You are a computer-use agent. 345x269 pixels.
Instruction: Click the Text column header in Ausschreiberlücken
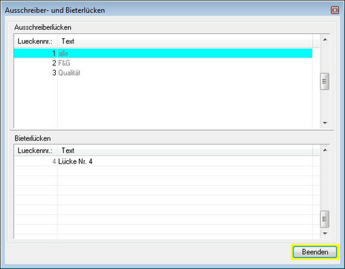(x=185, y=42)
